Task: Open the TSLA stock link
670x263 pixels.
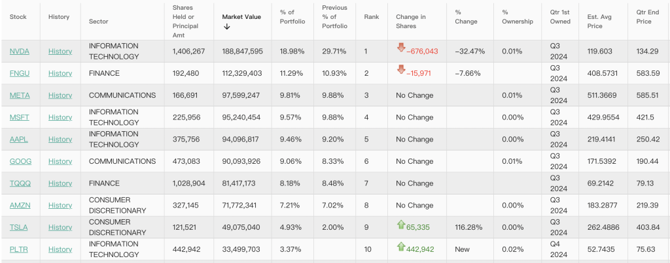Action: point(19,227)
